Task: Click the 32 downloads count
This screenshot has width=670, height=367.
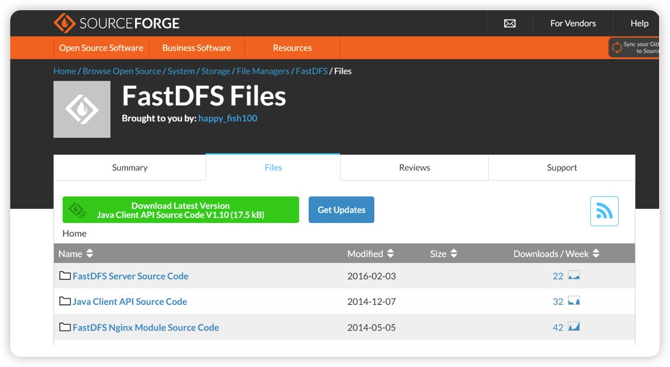Action: (x=558, y=302)
